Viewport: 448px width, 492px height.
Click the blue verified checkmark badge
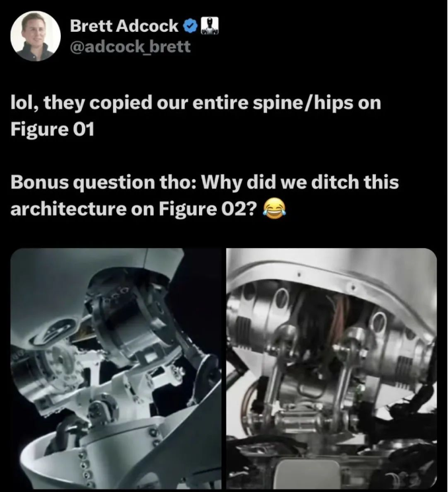click(x=190, y=26)
